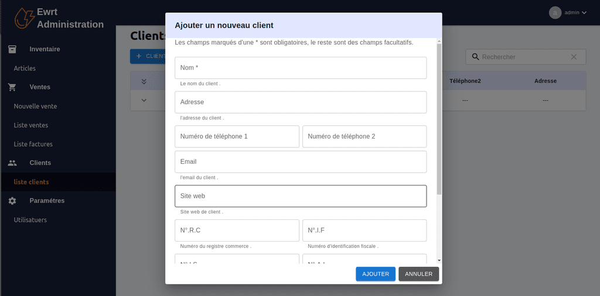Click the Ventes section heading
This screenshot has height=296, width=600.
click(x=40, y=87)
